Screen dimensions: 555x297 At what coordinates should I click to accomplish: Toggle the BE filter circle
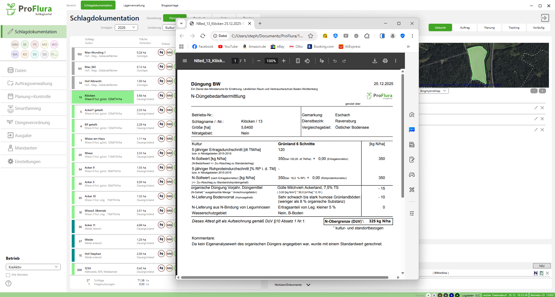(25, 45)
